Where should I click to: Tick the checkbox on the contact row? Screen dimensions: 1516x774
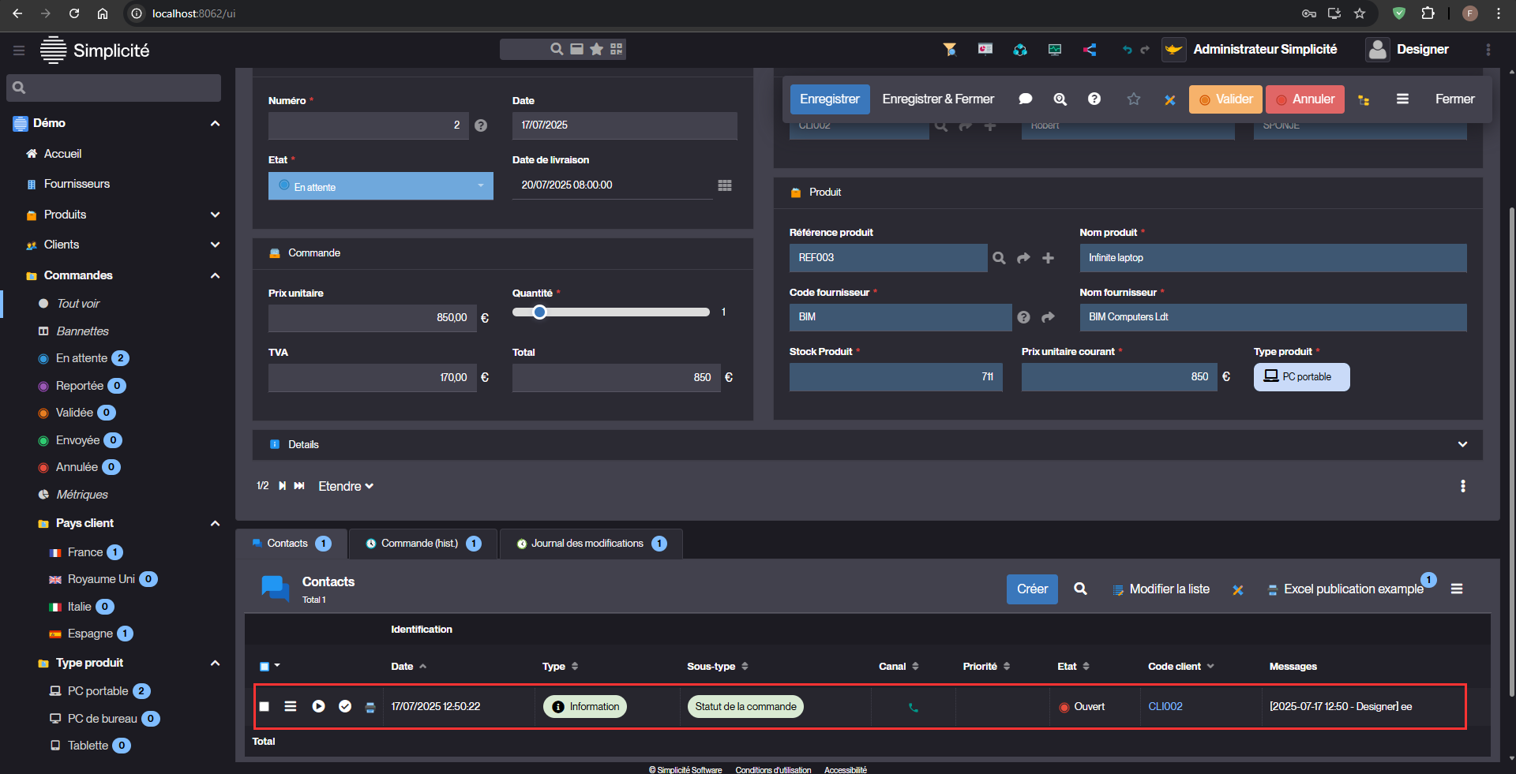click(265, 707)
